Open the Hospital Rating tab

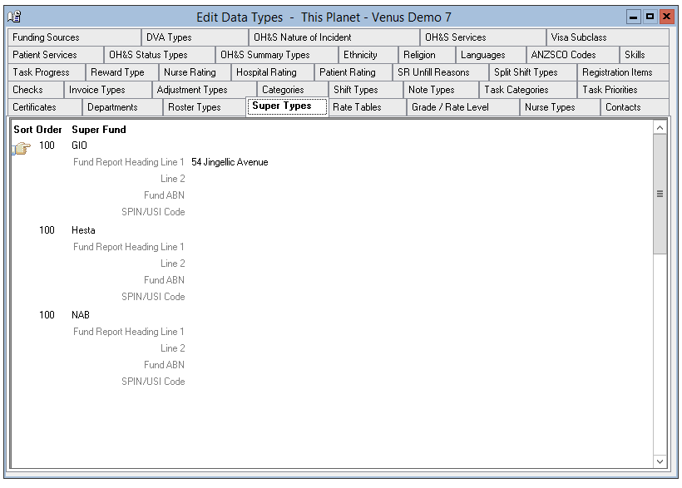[272, 72]
